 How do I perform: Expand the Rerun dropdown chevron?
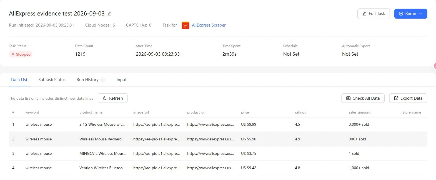pos(420,14)
